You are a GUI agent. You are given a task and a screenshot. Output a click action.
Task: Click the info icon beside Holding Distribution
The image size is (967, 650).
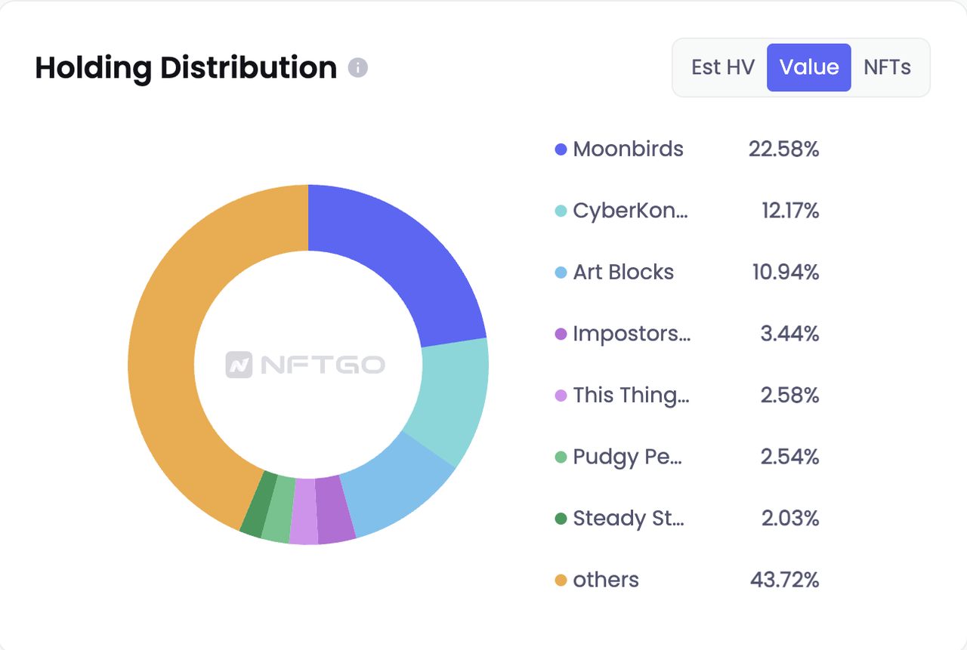tap(357, 68)
